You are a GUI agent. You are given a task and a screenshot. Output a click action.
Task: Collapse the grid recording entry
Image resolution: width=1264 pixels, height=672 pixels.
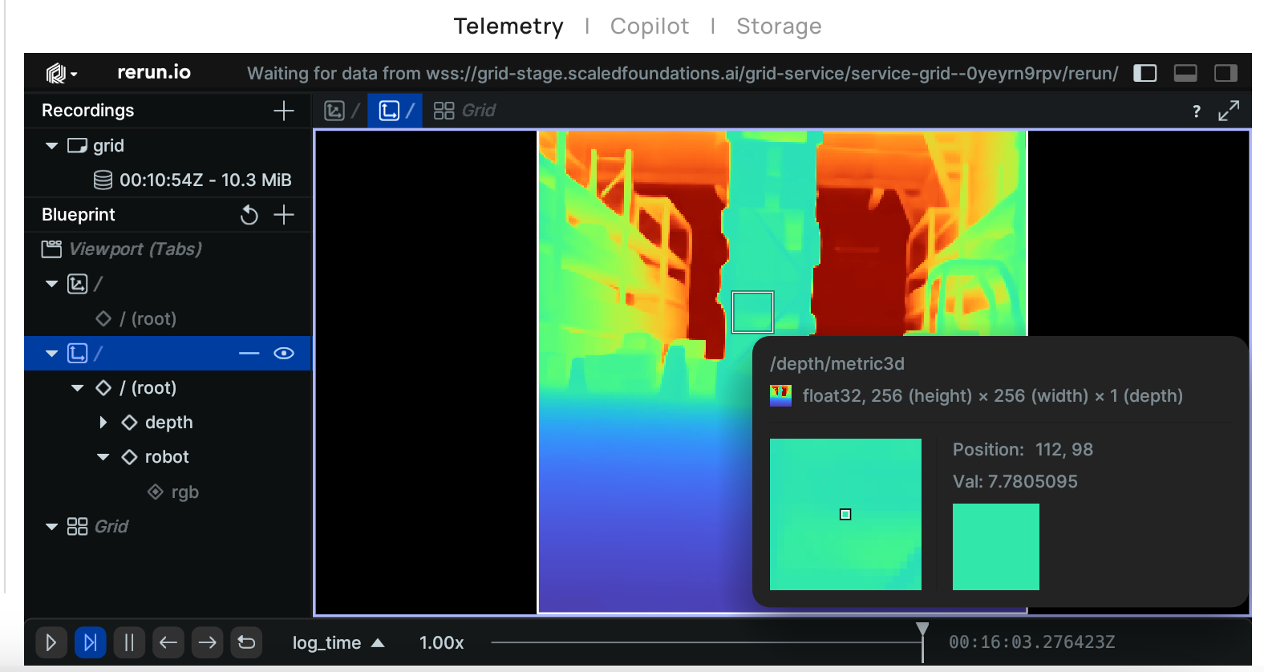click(x=52, y=146)
